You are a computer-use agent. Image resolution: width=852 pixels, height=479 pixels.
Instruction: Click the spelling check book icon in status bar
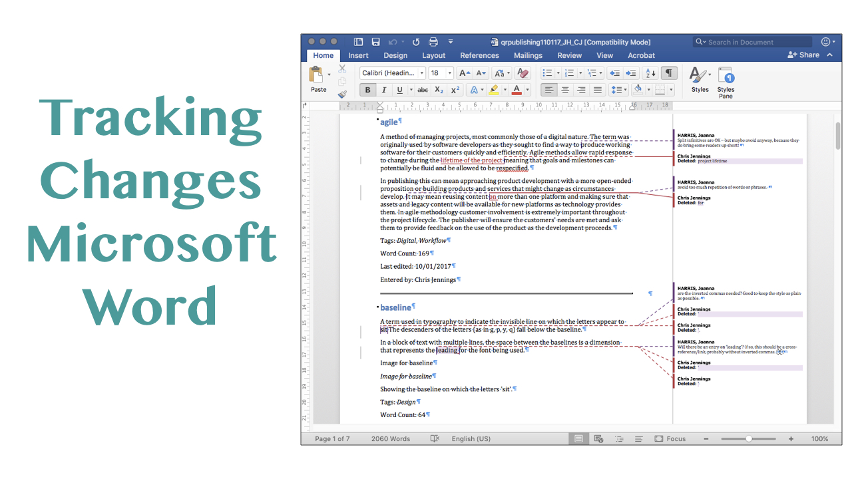435,438
